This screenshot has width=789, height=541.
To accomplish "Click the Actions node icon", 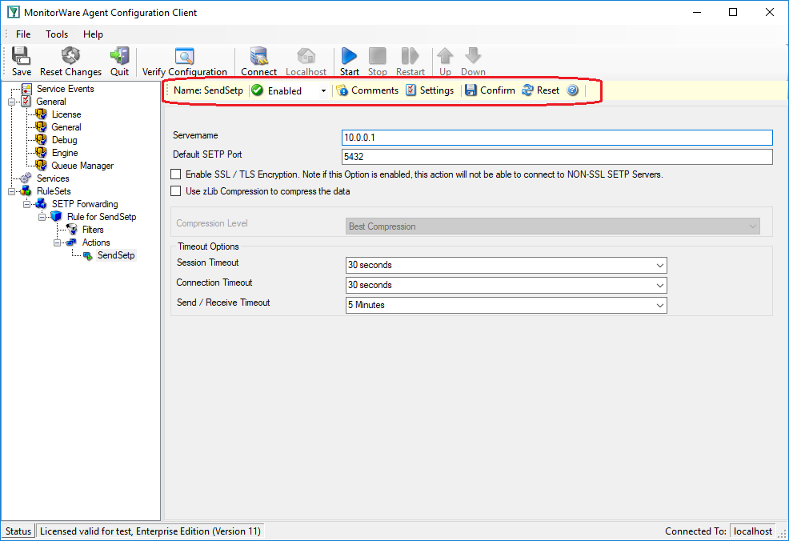I will point(71,242).
